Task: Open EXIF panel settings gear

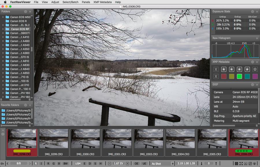Action: (252, 85)
